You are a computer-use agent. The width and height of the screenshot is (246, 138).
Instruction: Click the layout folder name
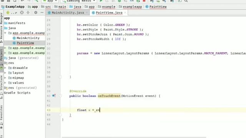[18, 73]
